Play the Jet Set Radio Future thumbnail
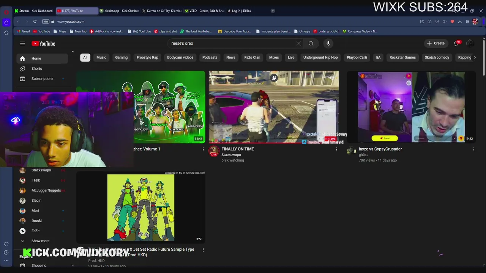The height and width of the screenshot is (273, 486). [140, 207]
